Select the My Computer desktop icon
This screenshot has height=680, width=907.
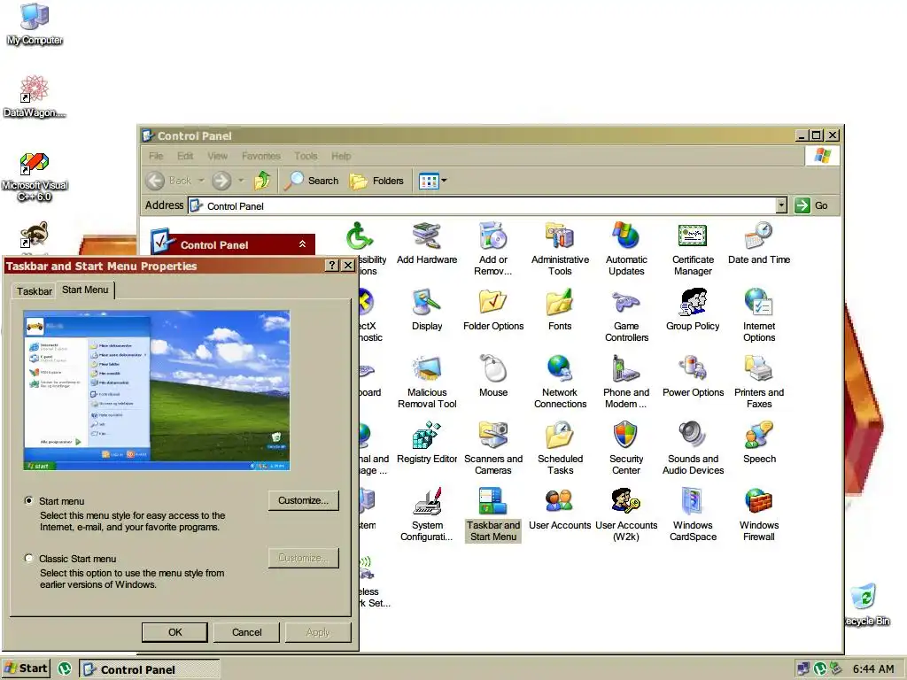tap(35, 23)
